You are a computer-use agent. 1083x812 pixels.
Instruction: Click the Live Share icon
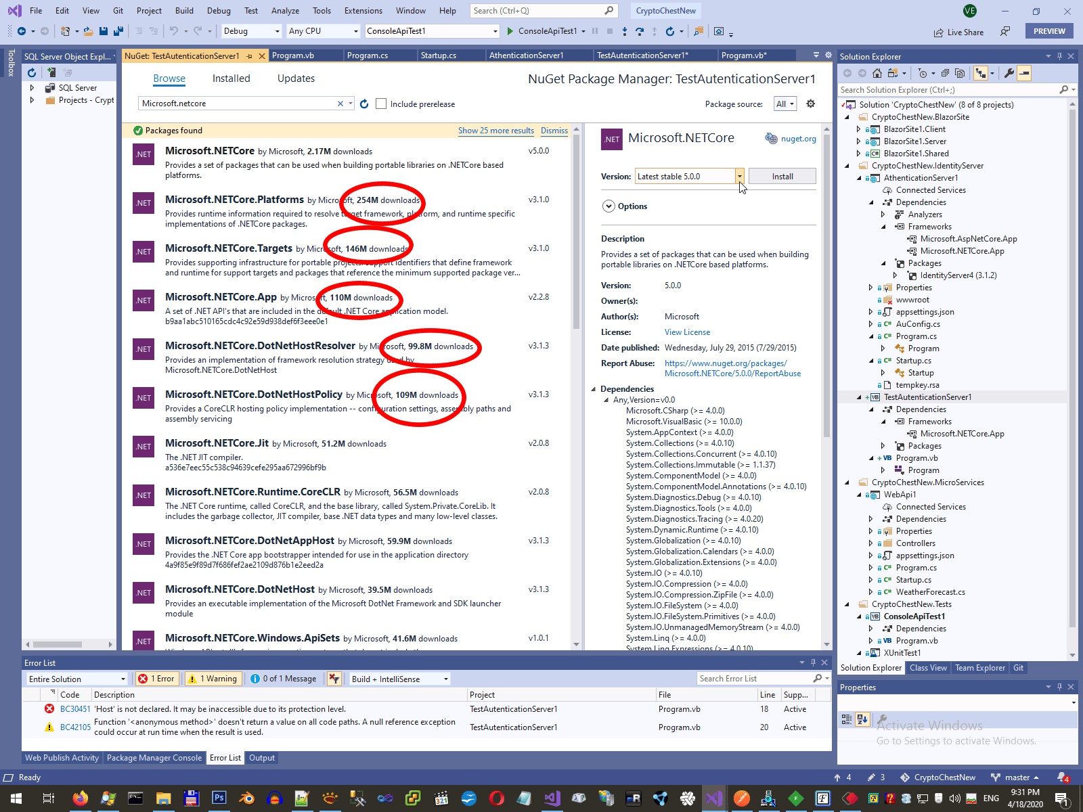(x=938, y=32)
